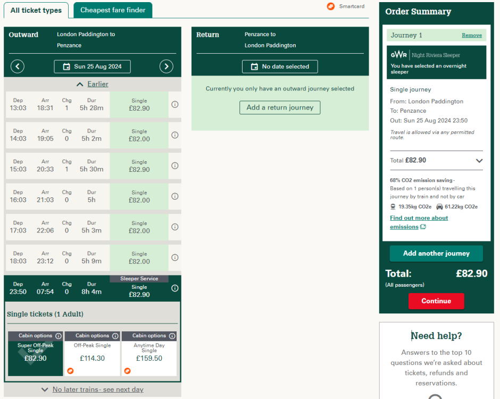
Task: Click the Journey 1 label
Action: [406, 35]
